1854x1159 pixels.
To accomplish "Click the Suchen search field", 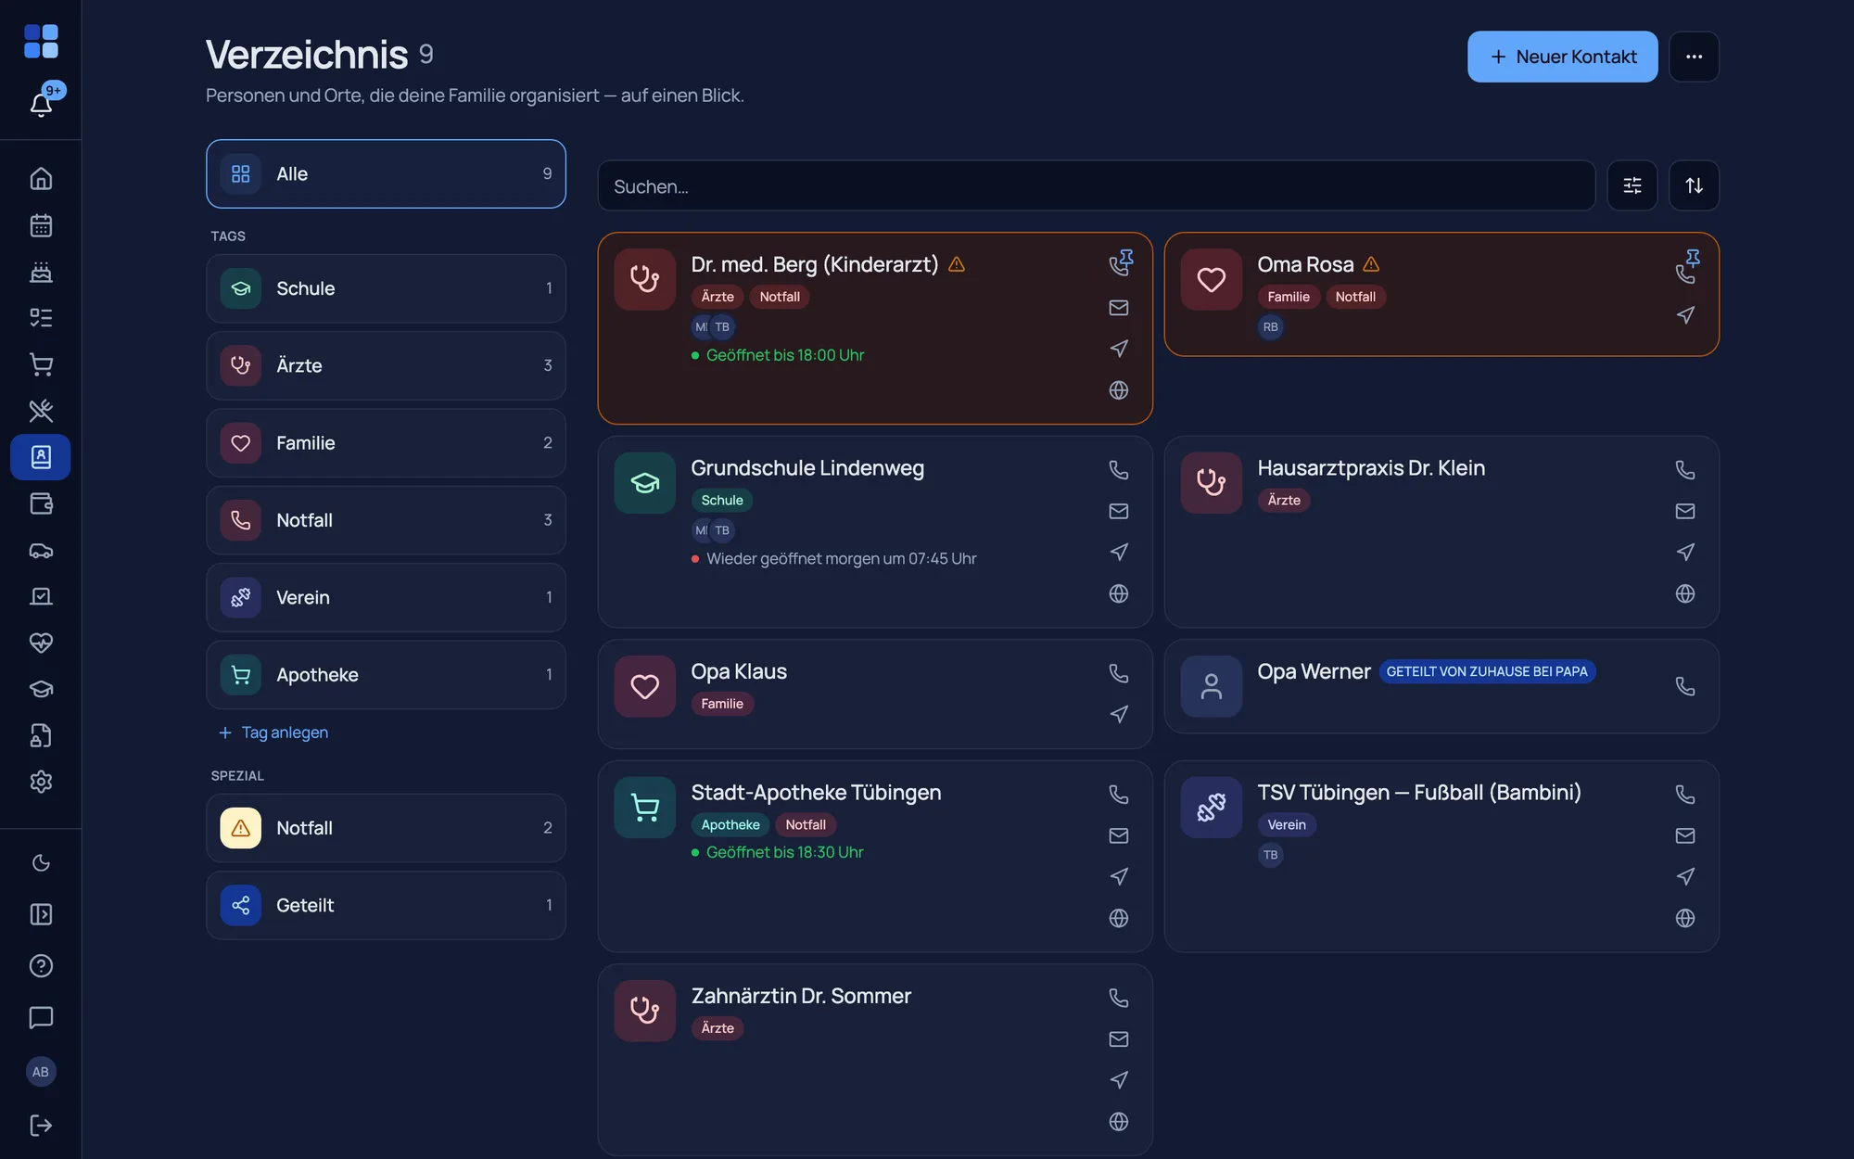I will pyautogui.click(x=1097, y=185).
